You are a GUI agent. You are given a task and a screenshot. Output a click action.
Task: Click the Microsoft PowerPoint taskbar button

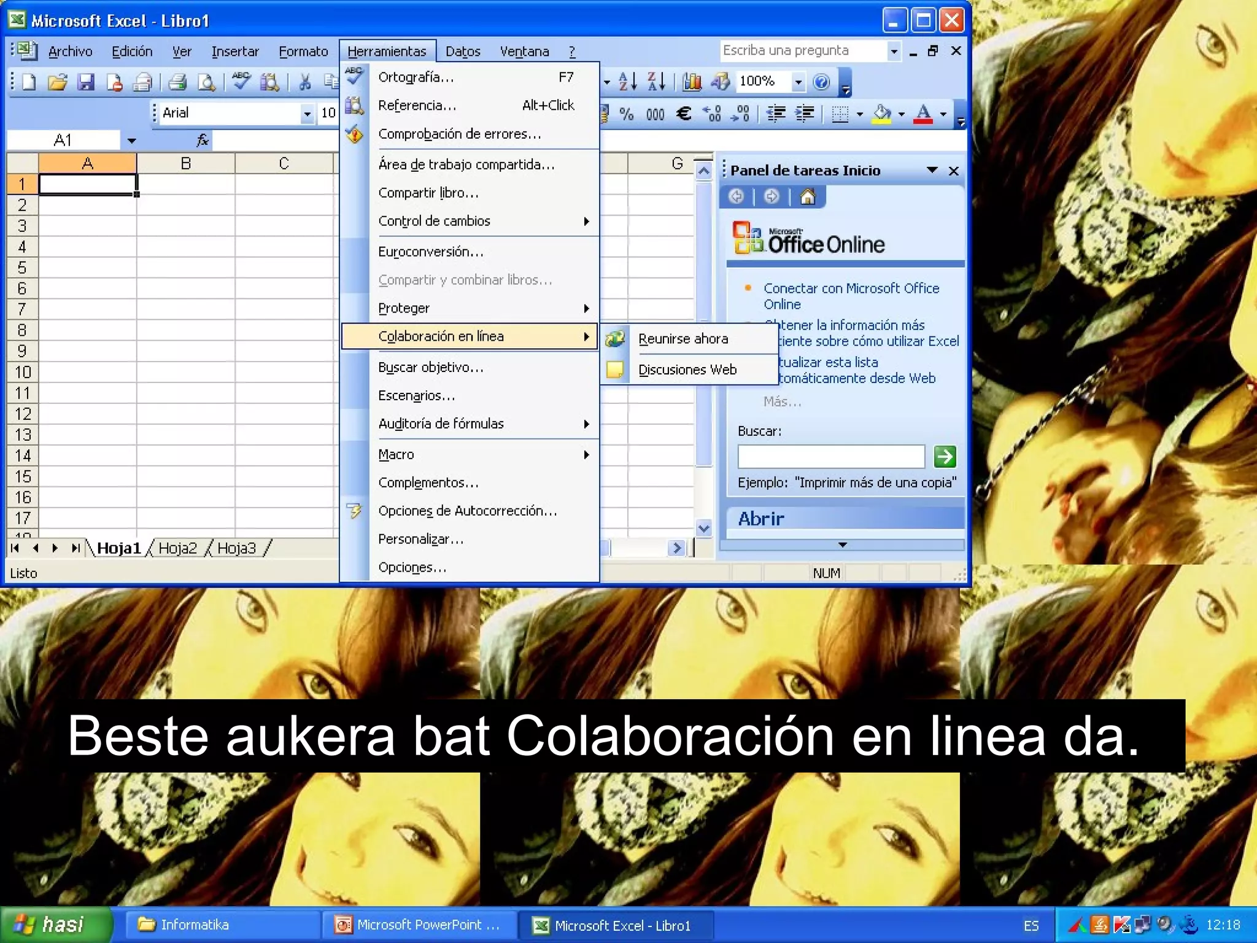pyautogui.click(x=419, y=925)
